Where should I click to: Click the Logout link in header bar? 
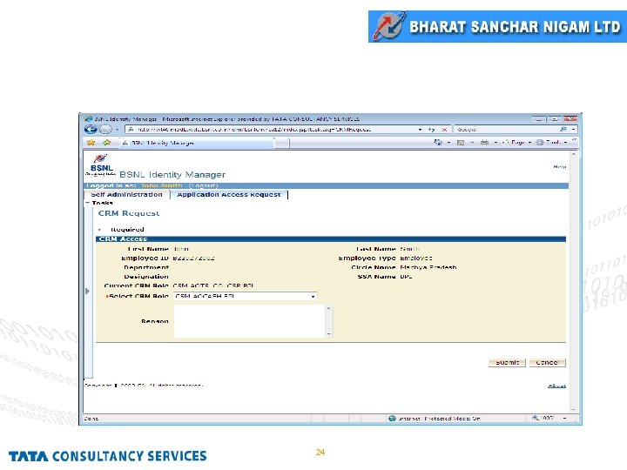pyautogui.click(x=203, y=185)
